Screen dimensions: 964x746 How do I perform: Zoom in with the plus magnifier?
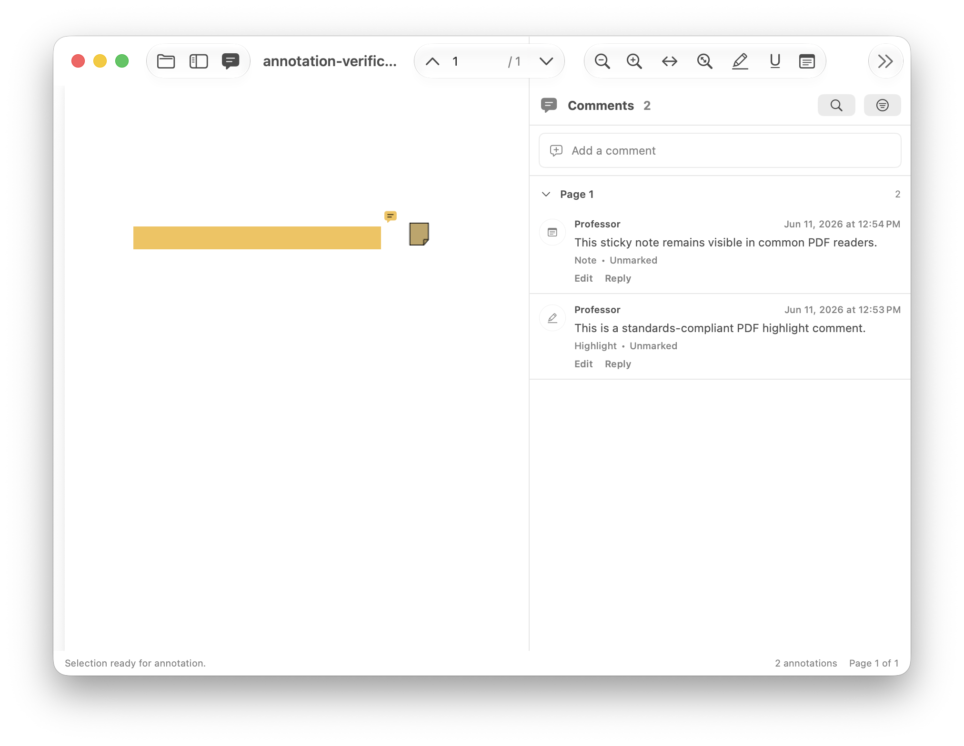pyautogui.click(x=634, y=61)
